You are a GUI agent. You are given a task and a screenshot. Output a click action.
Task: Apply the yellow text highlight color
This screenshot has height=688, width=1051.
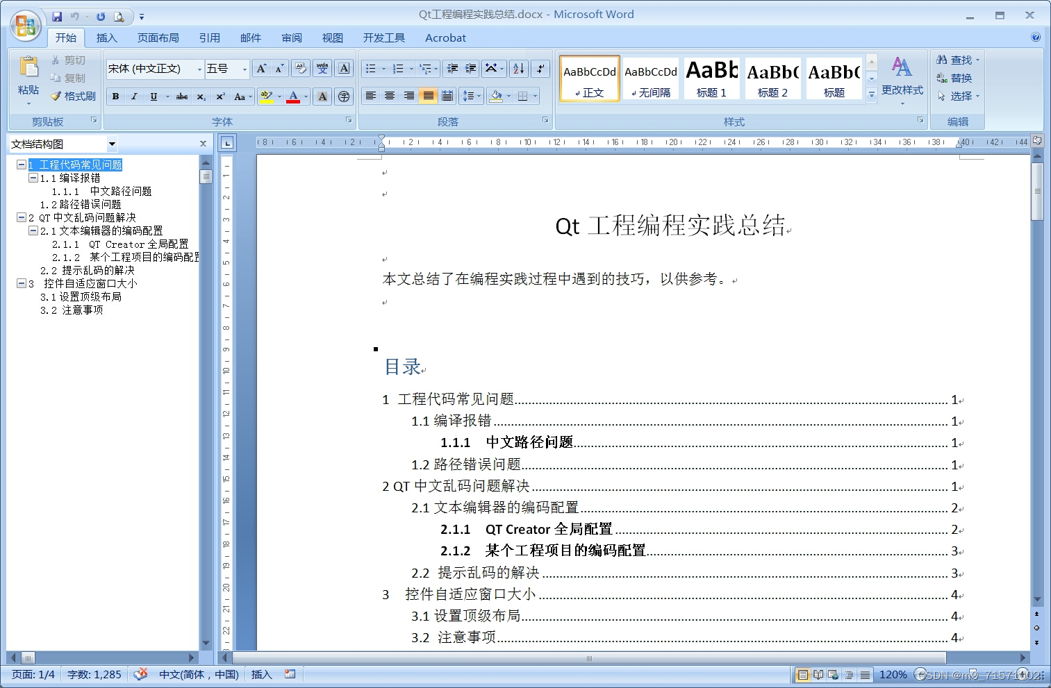[x=266, y=97]
